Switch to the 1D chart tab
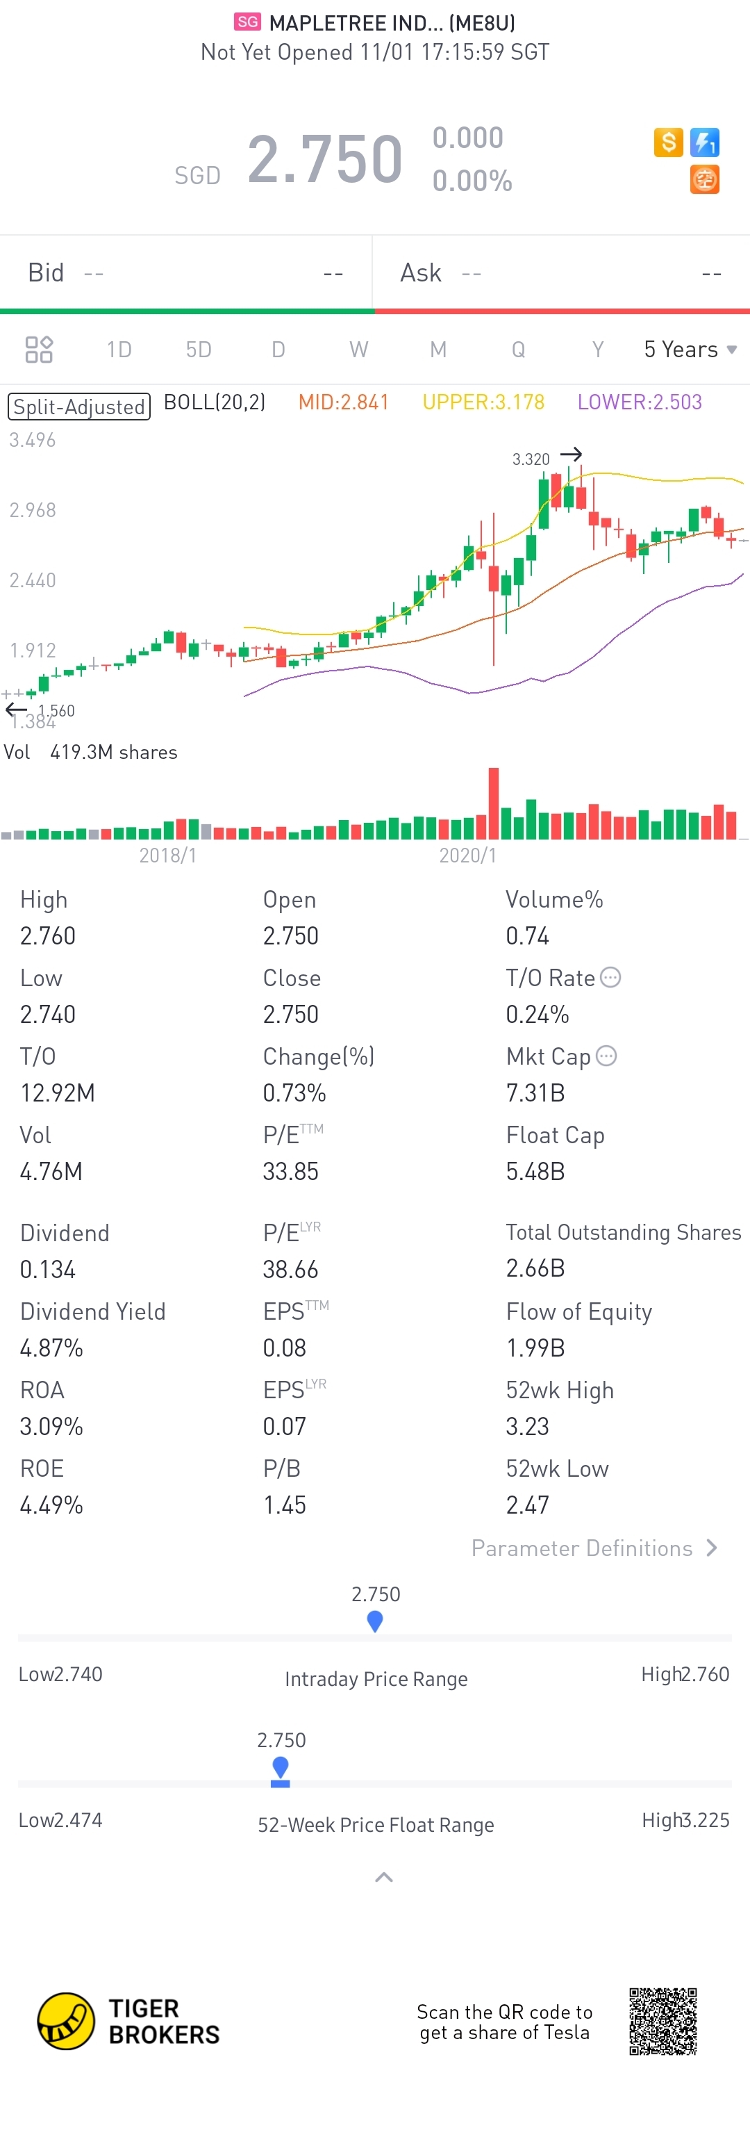This screenshot has width=750, height=2137. (x=119, y=350)
